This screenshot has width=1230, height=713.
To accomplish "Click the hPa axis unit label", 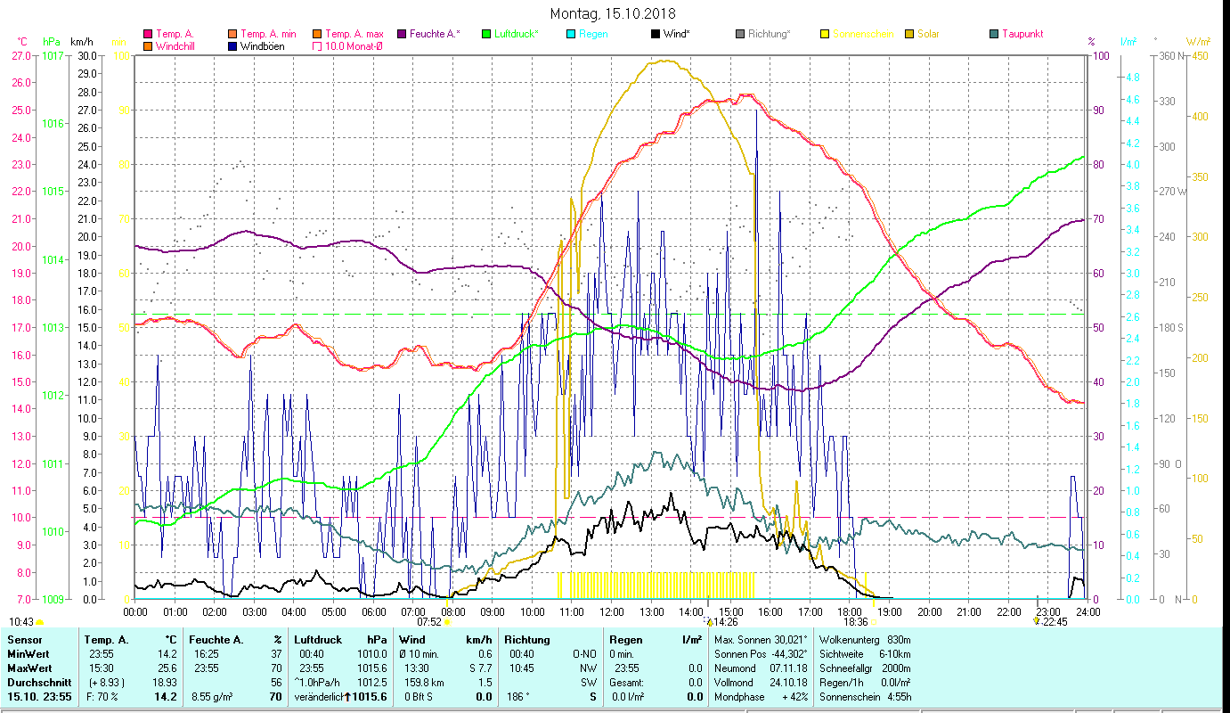I will click(51, 42).
